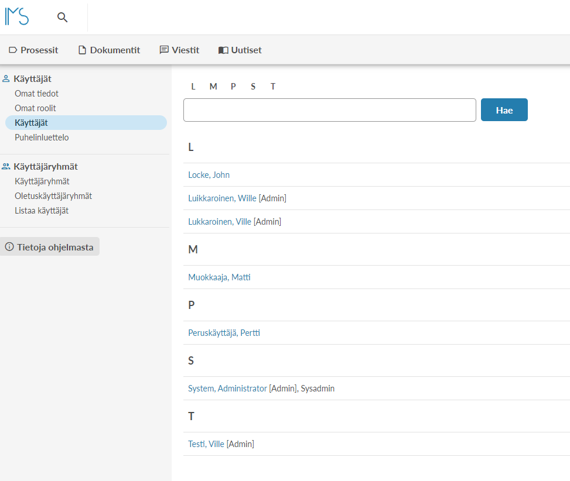The width and height of the screenshot is (570, 481).
Task: Open the Prosessit menu
Action: tap(34, 50)
